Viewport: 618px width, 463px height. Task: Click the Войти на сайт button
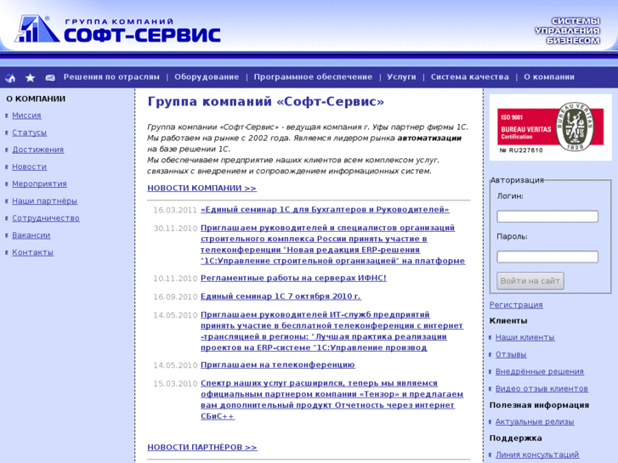[x=530, y=281]
